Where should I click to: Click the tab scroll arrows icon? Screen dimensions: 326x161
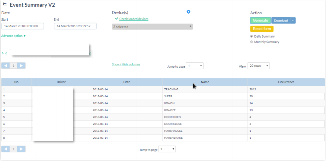coord(5,53)
